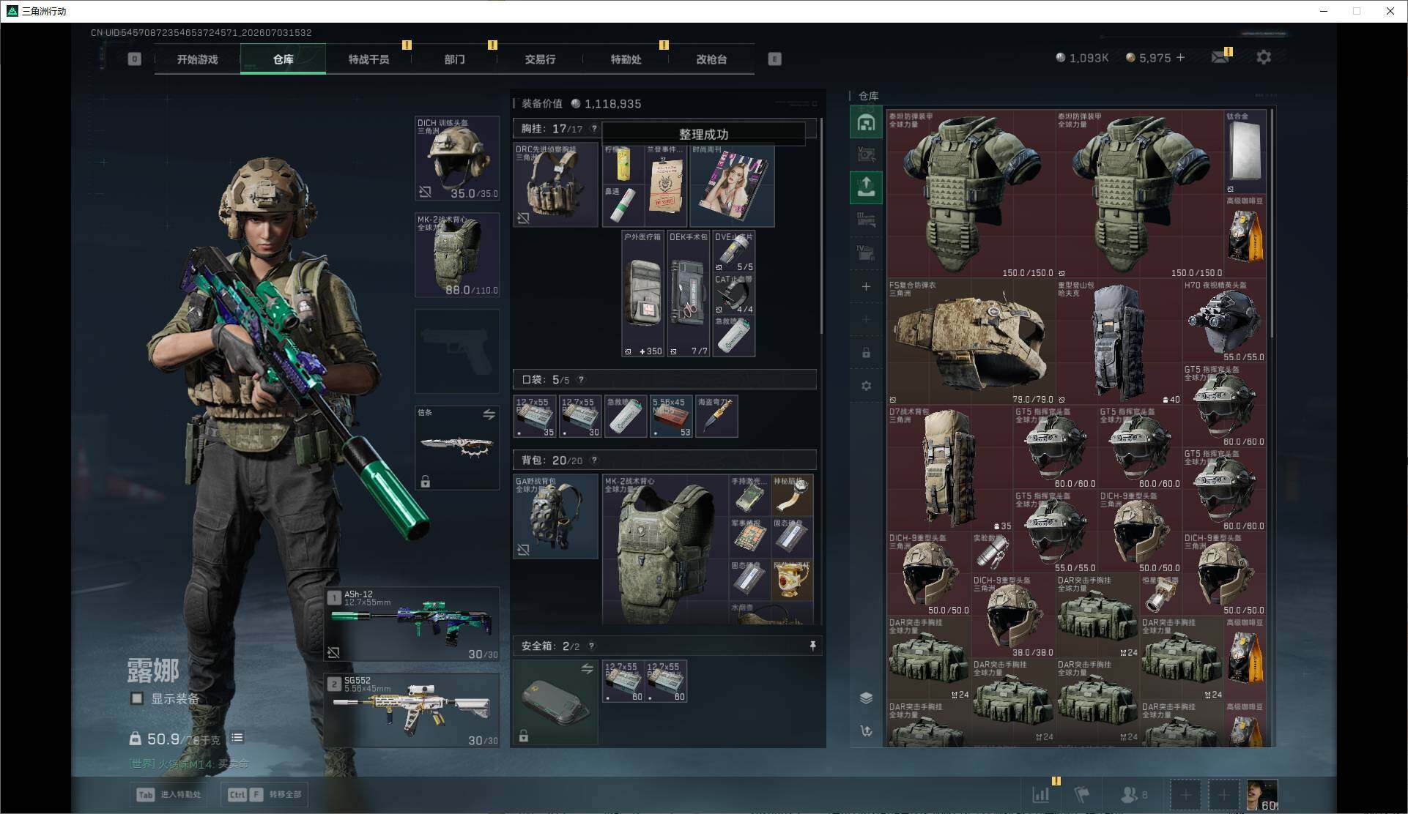The image size is (1408, 814).
Task: Toggle the pin icon on 安全箱 header
Action: point(812,646)
